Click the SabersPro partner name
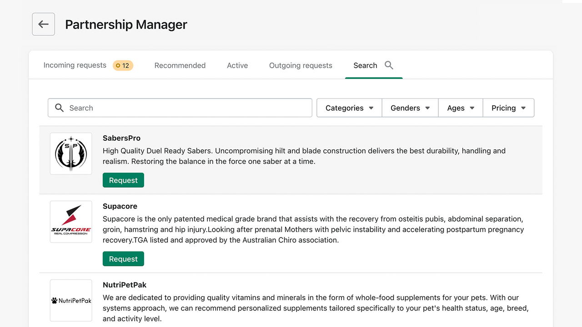The width and height of the screenshot is (582, 327). [121, 138]
